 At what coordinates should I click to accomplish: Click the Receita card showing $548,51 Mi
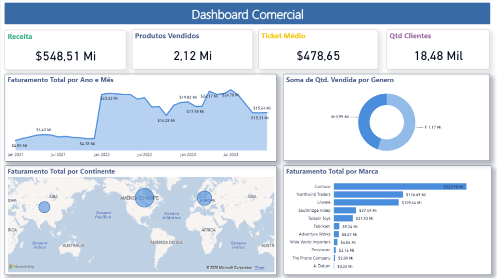tap(66, 50)
